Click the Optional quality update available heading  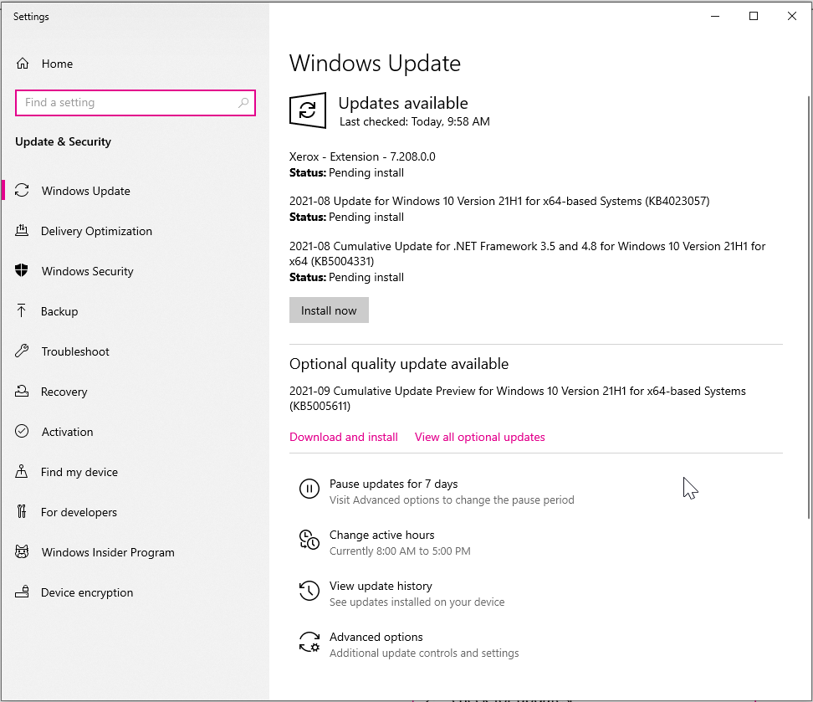pyautogui.click(x=399, y=364)
